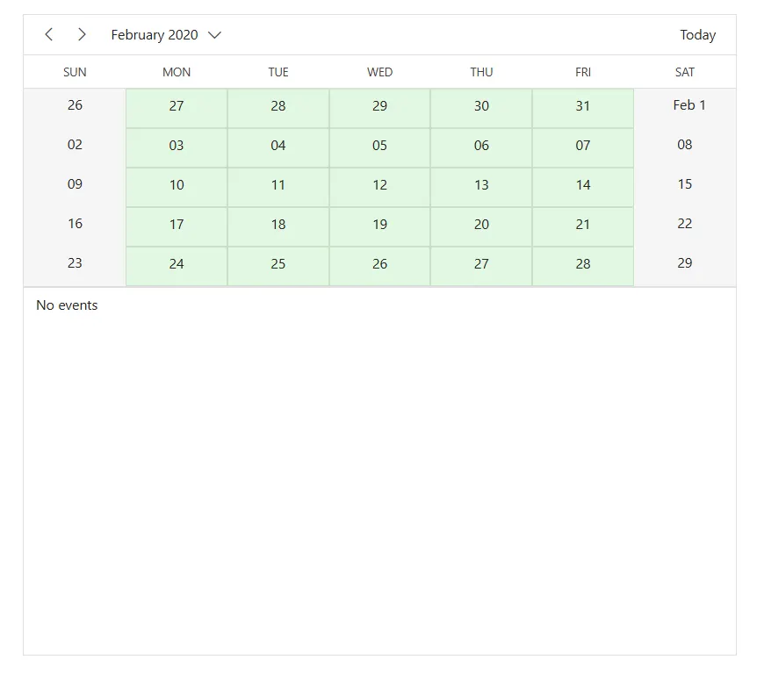
Task: Click the SAT column header
Action: (x=685, y=72)
